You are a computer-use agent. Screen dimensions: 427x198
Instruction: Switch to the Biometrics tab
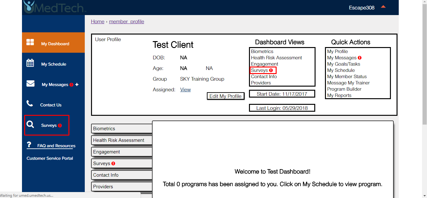pyautogui.click(x=122, y=129)
